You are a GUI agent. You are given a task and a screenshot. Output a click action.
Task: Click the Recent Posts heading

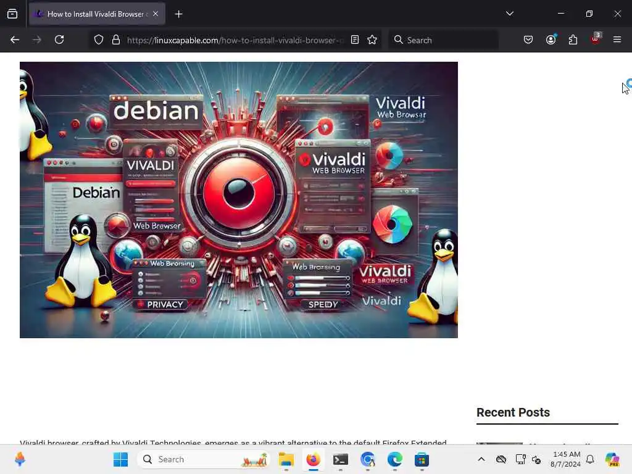click(x=513, y=412)
